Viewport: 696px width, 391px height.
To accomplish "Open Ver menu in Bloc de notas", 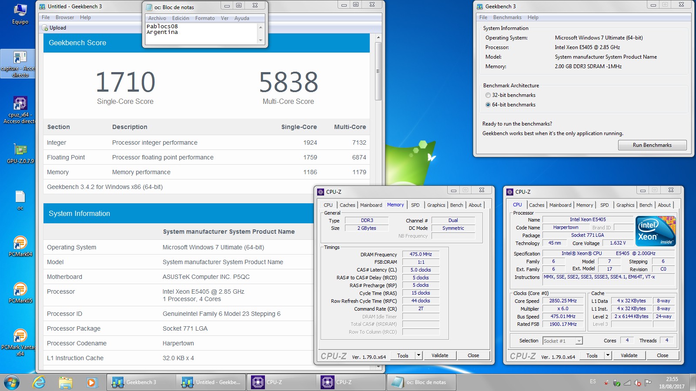I will coord(224,18).
